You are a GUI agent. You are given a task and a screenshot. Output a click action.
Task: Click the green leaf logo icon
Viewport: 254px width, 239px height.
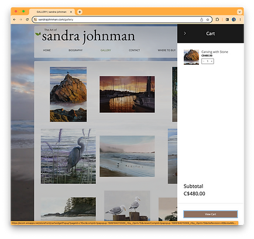38,34
